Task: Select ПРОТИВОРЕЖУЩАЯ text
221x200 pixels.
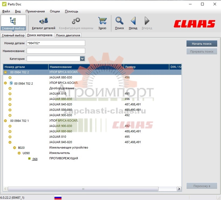Action: [63, 158]
